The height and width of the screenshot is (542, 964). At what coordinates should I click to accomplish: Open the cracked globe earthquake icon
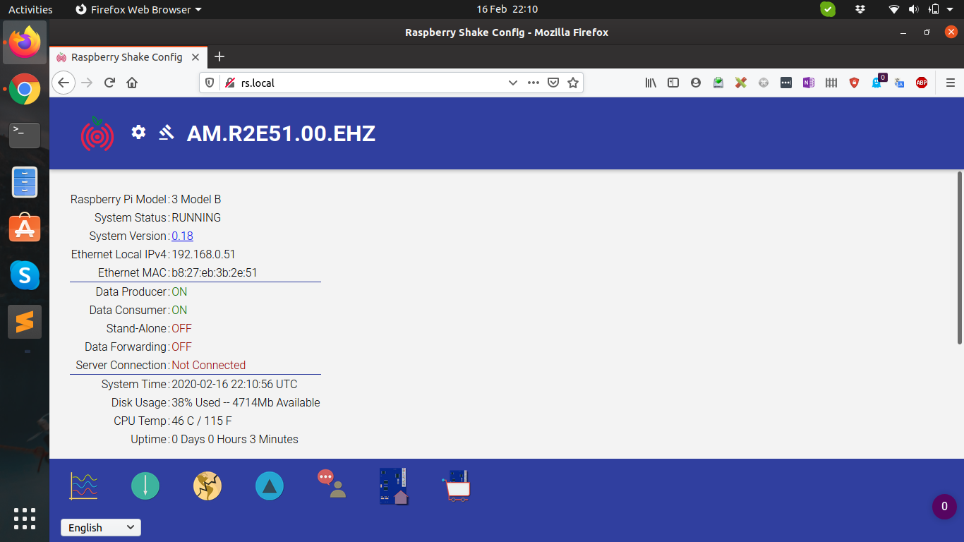[x=207, y=486]
